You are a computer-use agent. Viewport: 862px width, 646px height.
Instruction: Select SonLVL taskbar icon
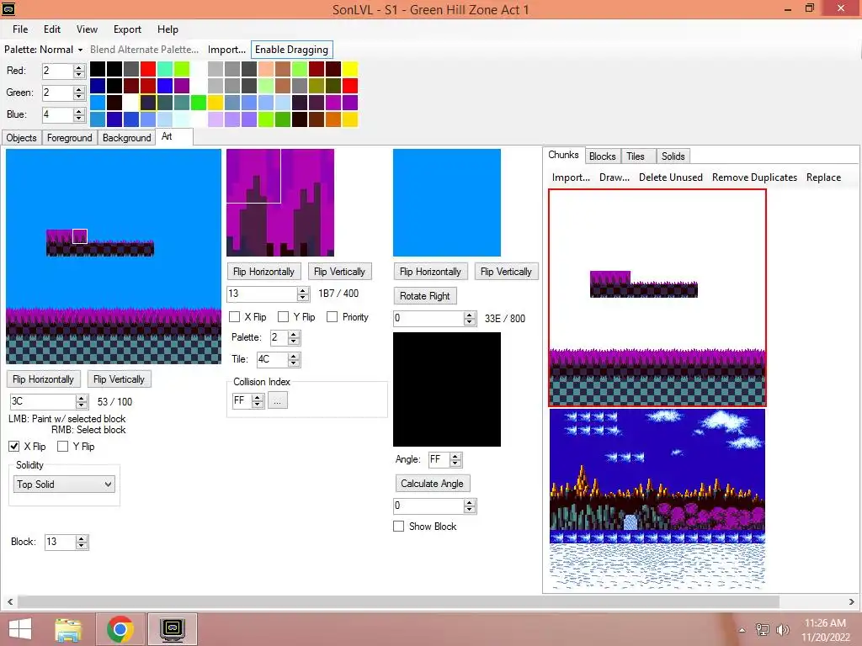[173, 629]
